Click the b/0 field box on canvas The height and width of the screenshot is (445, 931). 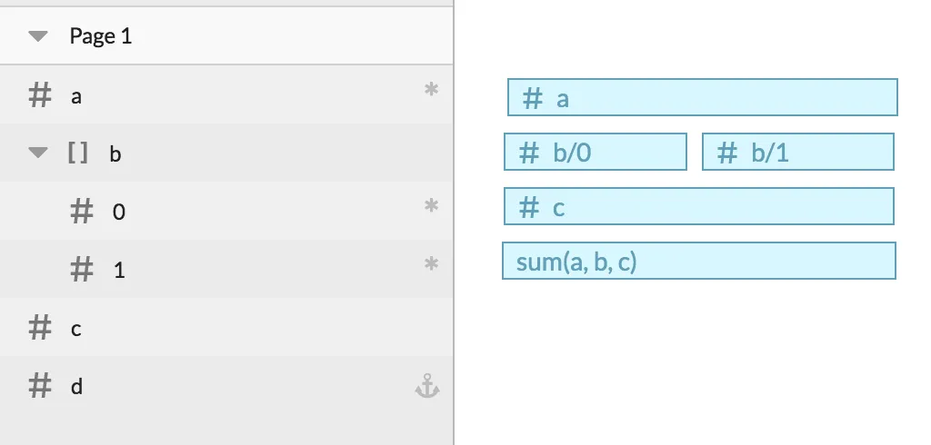click(x=596, y=152)
